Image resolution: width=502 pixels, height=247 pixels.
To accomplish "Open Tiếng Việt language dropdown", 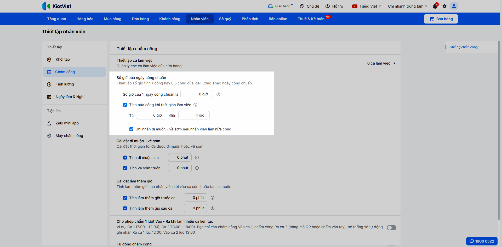I will pos(367,6).
